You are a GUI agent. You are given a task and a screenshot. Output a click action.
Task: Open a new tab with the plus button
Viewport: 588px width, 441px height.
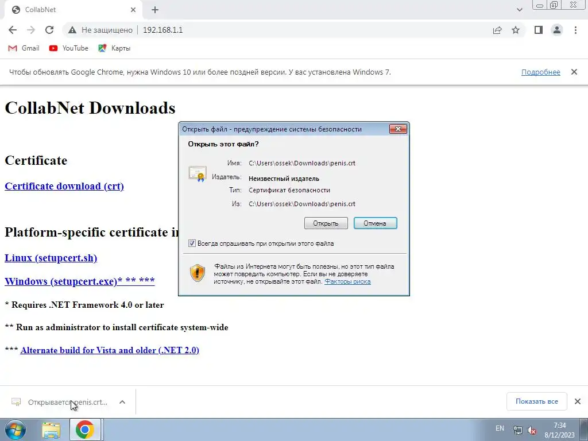[x=155, y=10]
